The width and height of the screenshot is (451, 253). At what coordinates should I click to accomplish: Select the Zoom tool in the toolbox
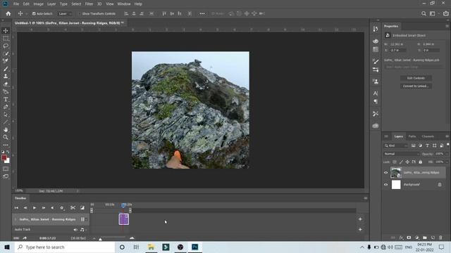(x=6, y=138)
